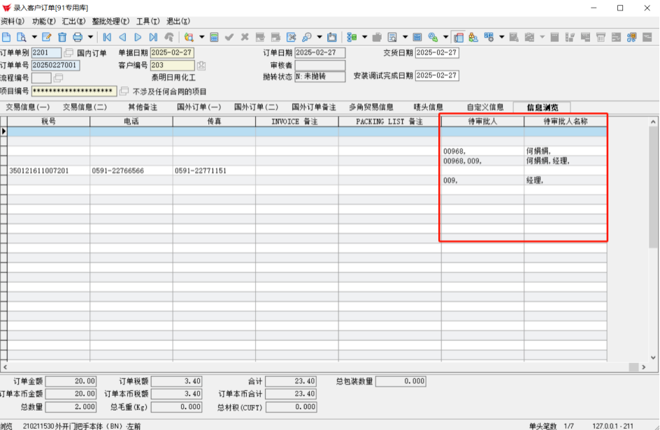
Task: Expand the dropdown beside document search icon
Action: (x=34, y=37)
